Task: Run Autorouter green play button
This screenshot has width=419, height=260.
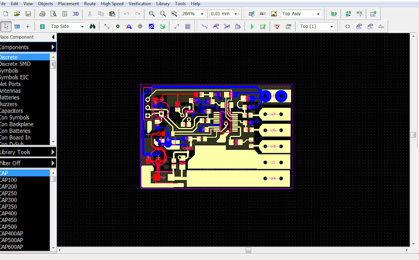Action: click(x=252, y=27)
